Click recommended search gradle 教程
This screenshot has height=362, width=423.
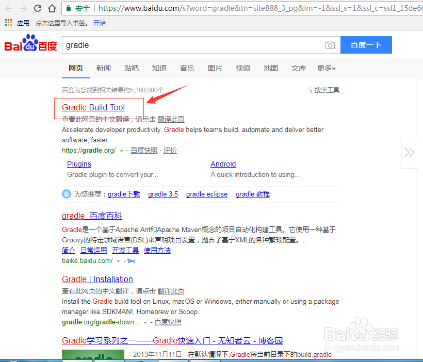pos(253,194)
